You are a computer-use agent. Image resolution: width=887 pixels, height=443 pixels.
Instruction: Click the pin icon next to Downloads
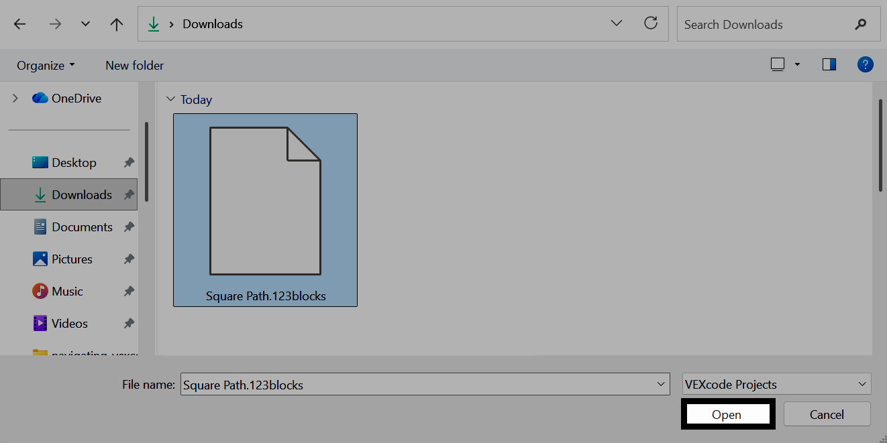129,194
